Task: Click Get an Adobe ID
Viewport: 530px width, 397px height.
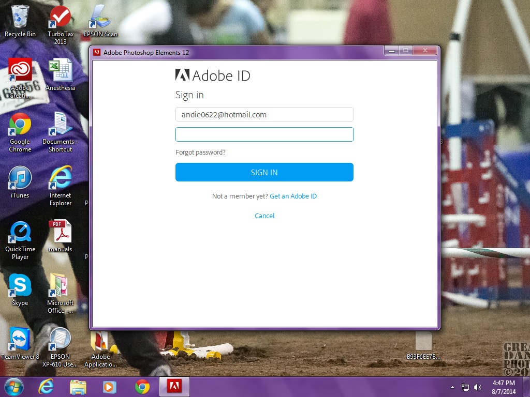Action: pyautogui.click(x=293, y=196)
